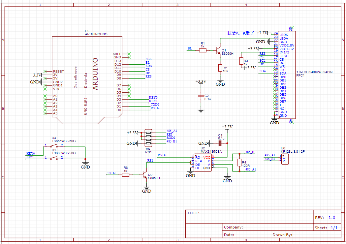Select the 1.3-LCD 240X240 24PIN label
The width and height of the screenshot is (346, 244).
pos(314,72)
